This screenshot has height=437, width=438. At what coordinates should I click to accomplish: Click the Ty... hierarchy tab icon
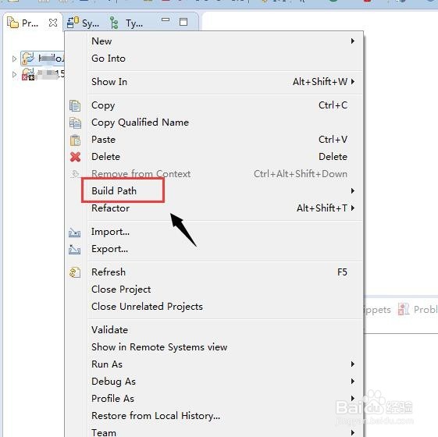click(x=114, y=23)
